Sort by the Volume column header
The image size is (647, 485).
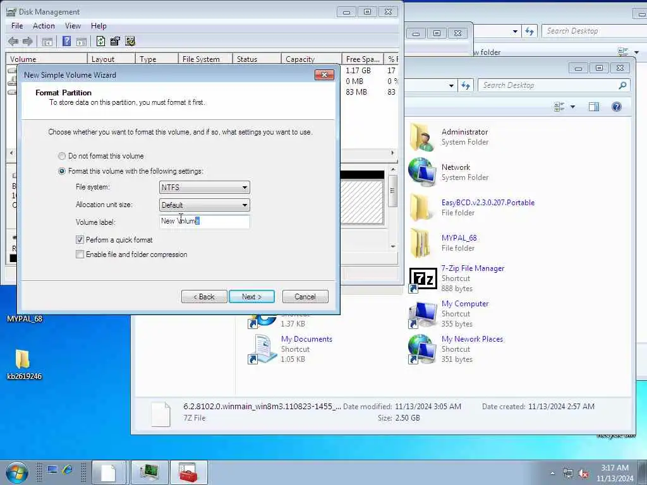[x=46, y=59]
